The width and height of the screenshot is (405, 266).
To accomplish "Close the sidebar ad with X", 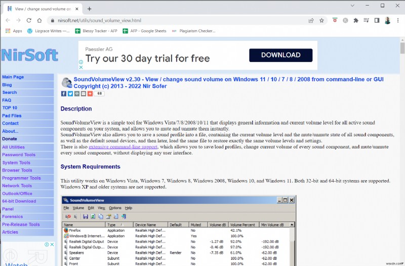I will point(52,244).
